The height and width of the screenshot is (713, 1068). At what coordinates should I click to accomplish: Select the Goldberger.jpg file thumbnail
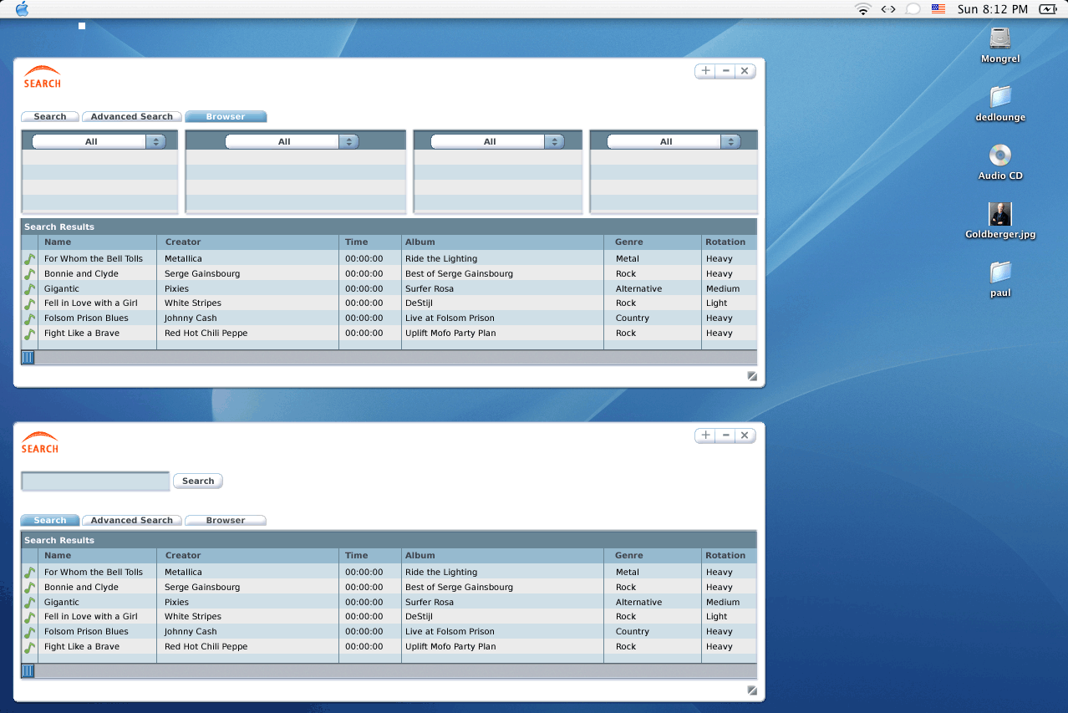pyautogui.click(x=1000, y=214)
